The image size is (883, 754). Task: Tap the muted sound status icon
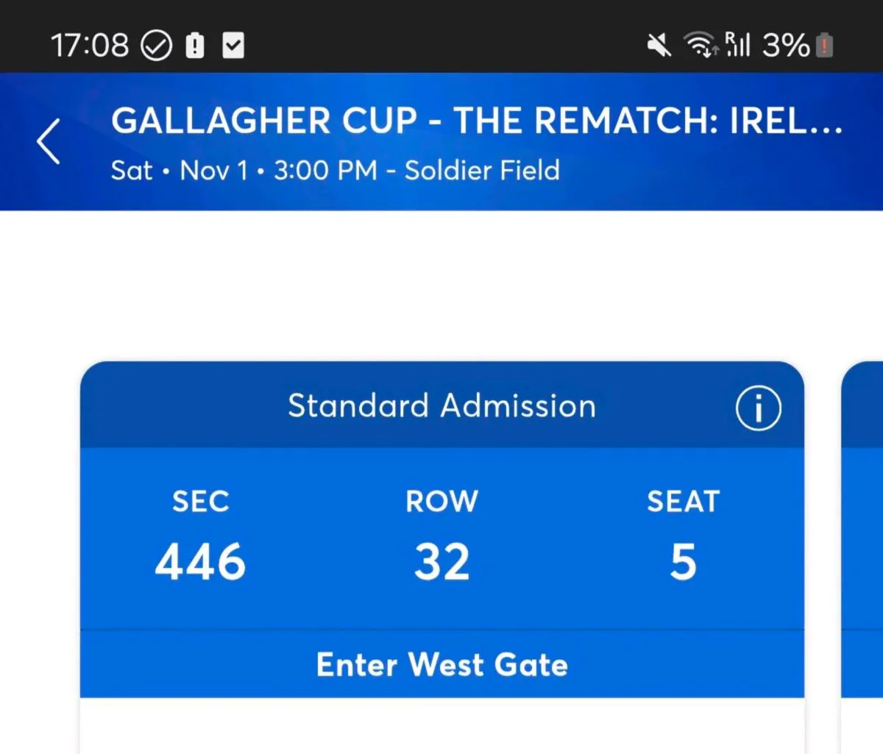(659, 46)
